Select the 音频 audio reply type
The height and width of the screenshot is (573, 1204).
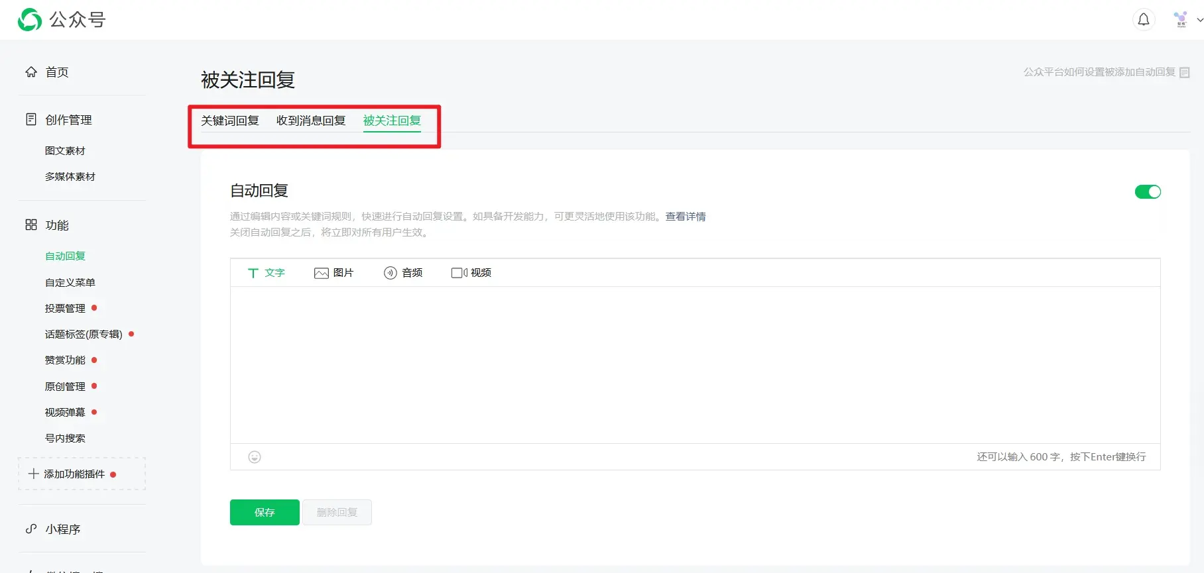point(403,273)
